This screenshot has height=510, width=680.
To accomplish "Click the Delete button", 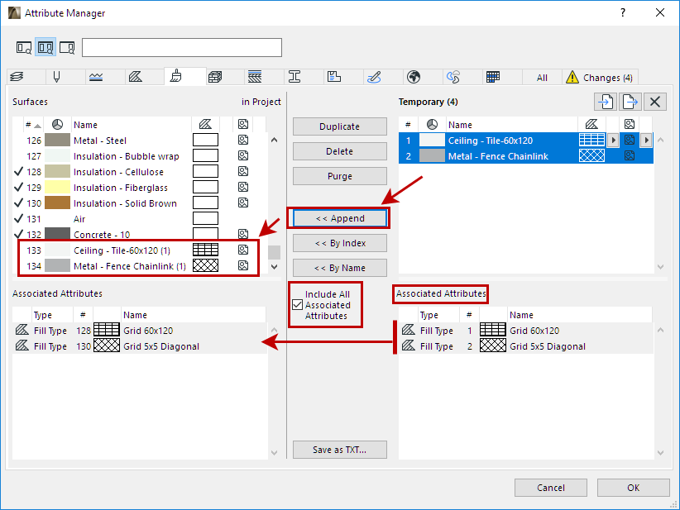I will click(x=339, y=151).
